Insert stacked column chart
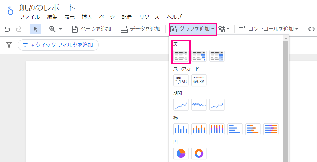Screen dimensions: 317x162 199,129
